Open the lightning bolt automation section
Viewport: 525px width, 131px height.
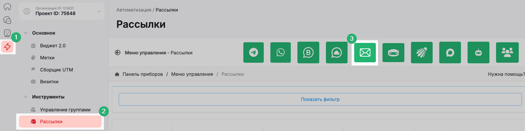[7, 47]
